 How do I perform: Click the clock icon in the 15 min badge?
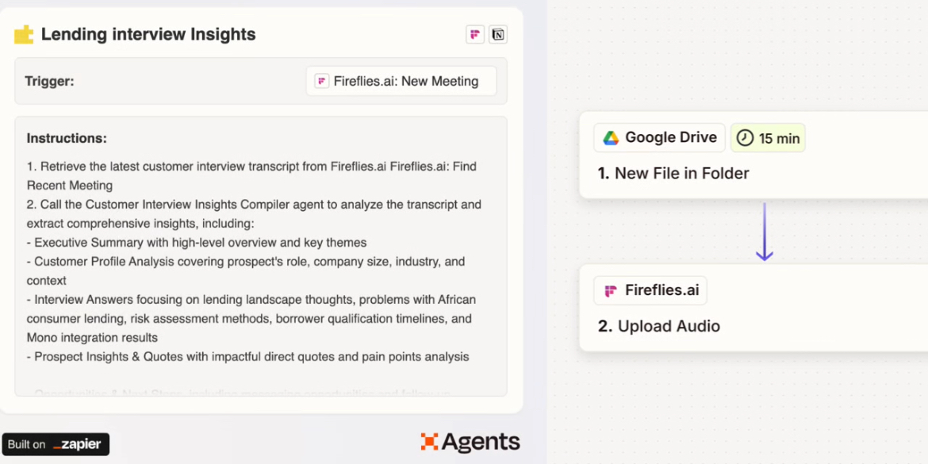744,137
